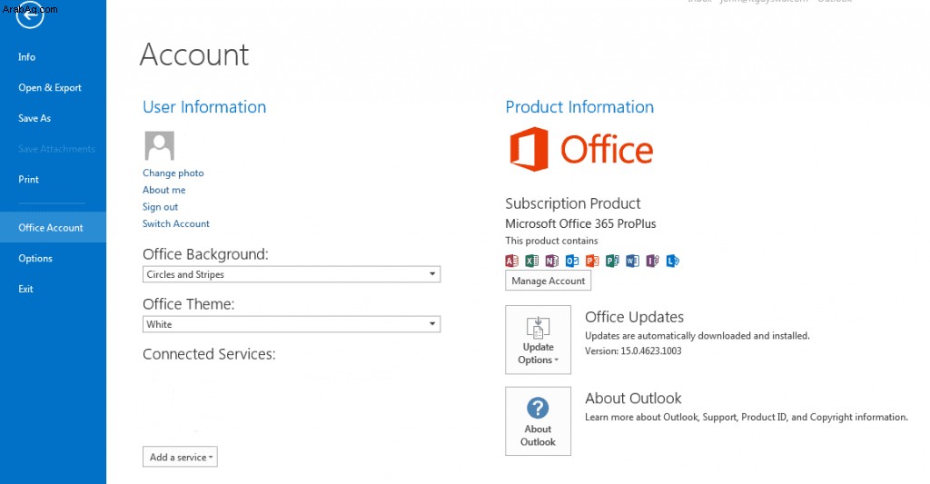
Task: Click the Access app icon
Action: (511, 261)
